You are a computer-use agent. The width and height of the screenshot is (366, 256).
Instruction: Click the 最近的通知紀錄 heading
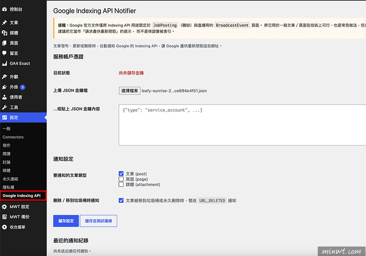coord(71,241)
